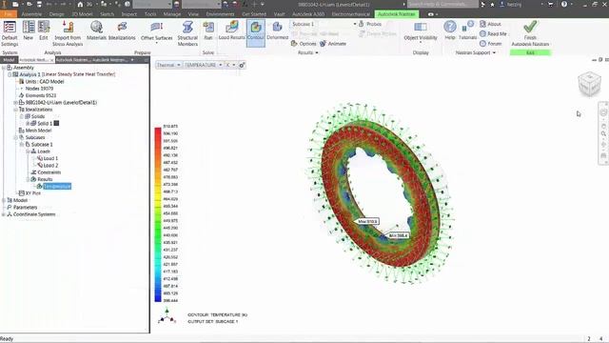
Task: Open the Materials tool
Action: [96, 31]
